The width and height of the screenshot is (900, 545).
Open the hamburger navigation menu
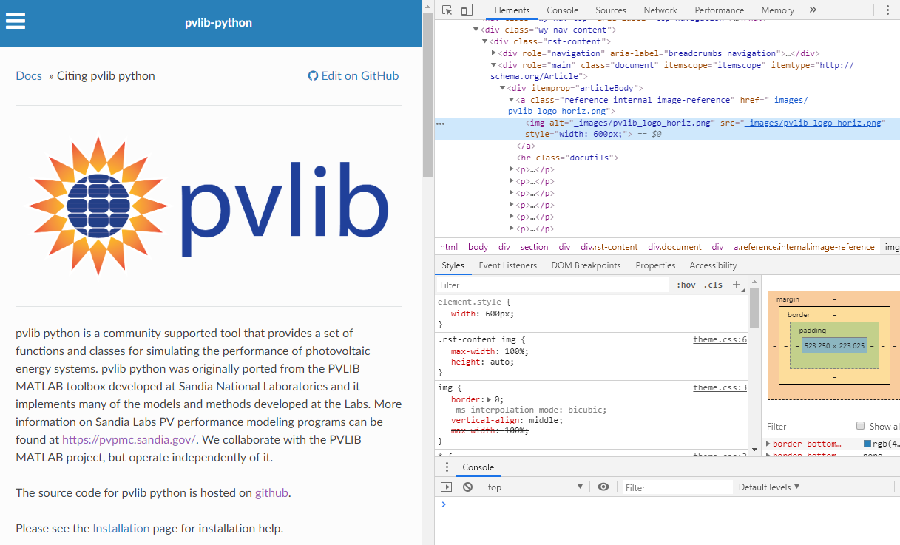pyautogui.click(x=16, y=21)
